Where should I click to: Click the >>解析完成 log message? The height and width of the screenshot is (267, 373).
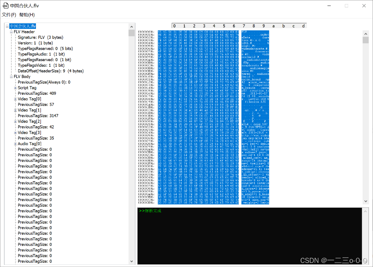[x=150, y=211]
